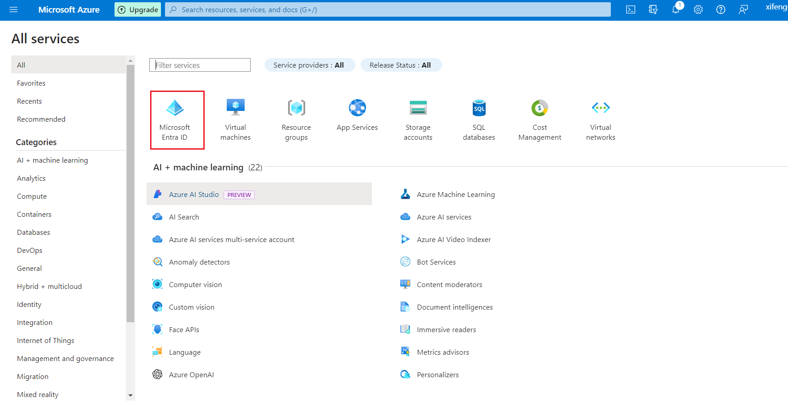Click the Custom vision icon
This screenshot has height=402, width=788.
coord(157,307)
